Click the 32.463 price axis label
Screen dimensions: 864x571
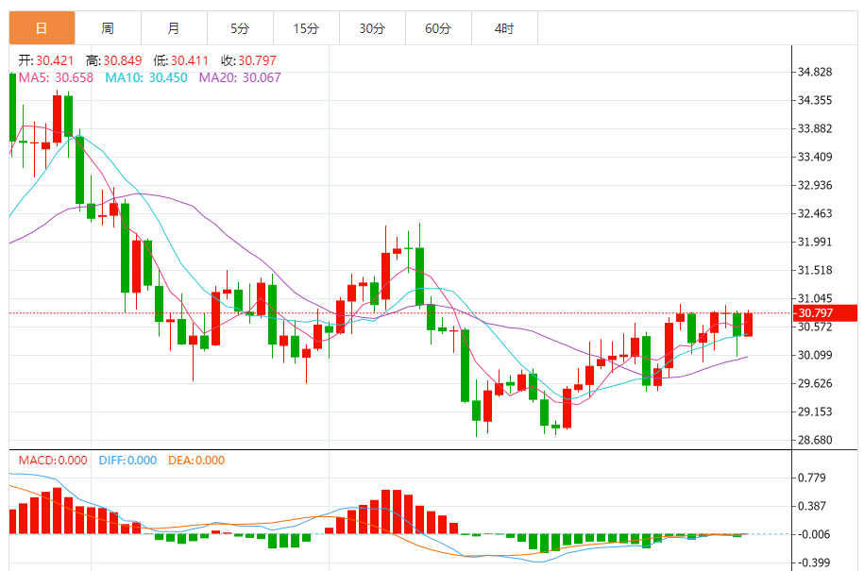click(815, 213)
